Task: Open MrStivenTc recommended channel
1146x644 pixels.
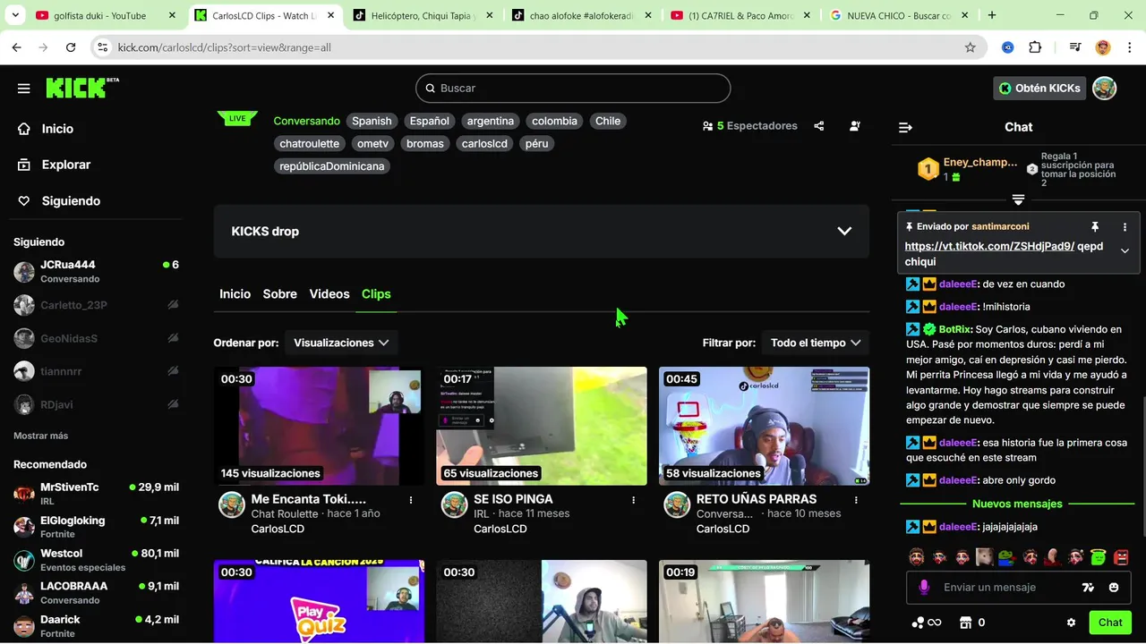Action: tap(96, 493)
